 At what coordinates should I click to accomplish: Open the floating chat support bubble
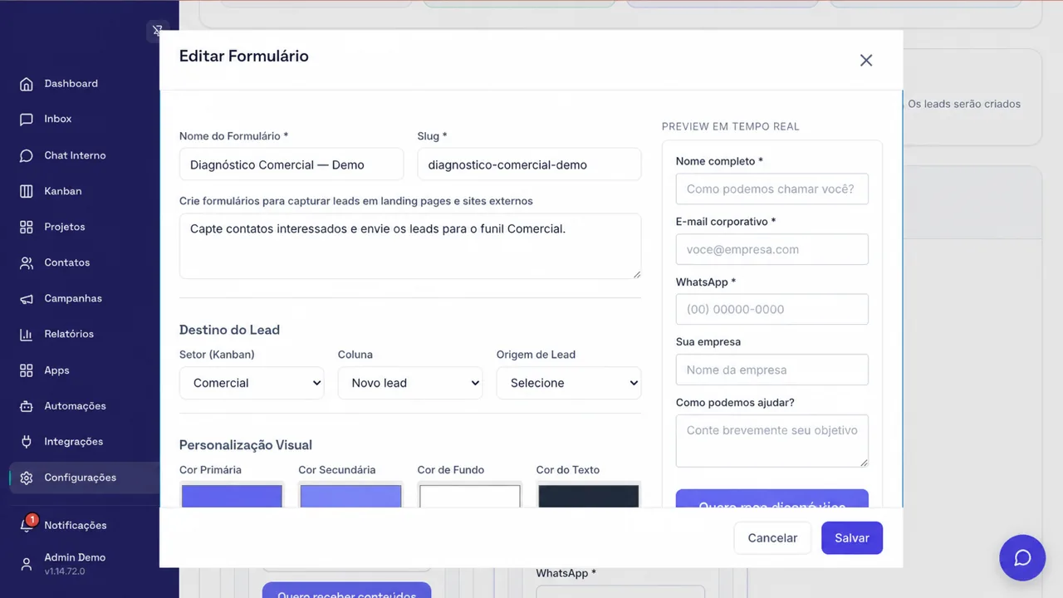tap(1022, 557)
